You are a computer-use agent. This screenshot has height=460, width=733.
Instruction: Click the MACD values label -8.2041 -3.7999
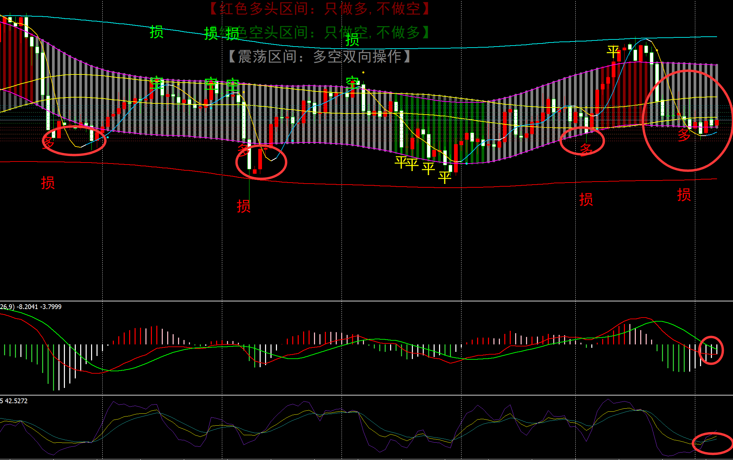pyautogui.click(x=39, y=307)
